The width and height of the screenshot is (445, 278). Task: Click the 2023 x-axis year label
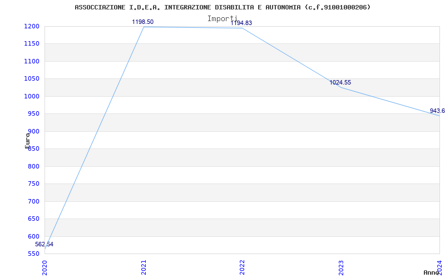(341, 267)
